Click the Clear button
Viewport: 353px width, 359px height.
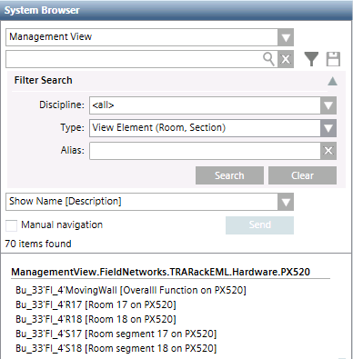[302, 175]
